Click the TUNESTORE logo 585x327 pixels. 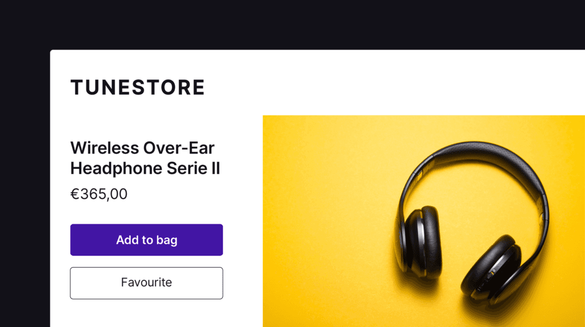click(137, 88)
